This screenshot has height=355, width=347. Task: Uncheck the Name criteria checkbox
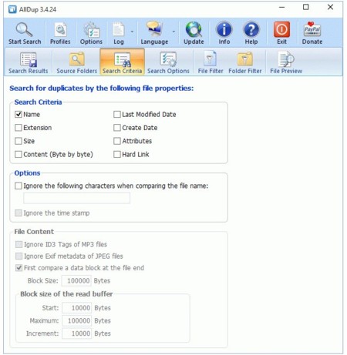point(19,114)
